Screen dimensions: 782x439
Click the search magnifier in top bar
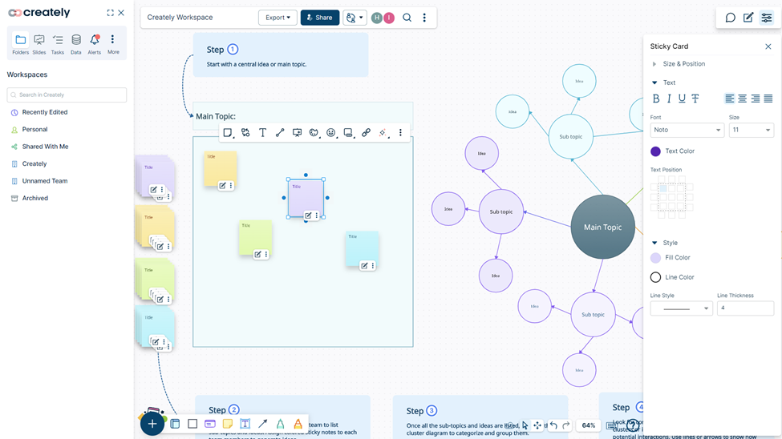(407, 18)
